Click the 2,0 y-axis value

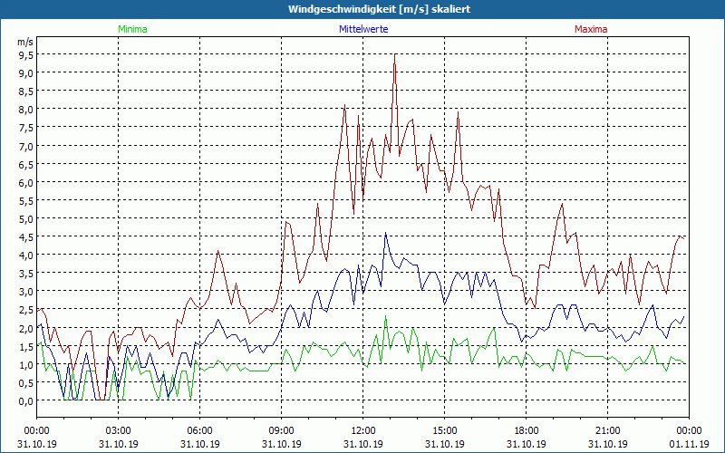[26, 328]
